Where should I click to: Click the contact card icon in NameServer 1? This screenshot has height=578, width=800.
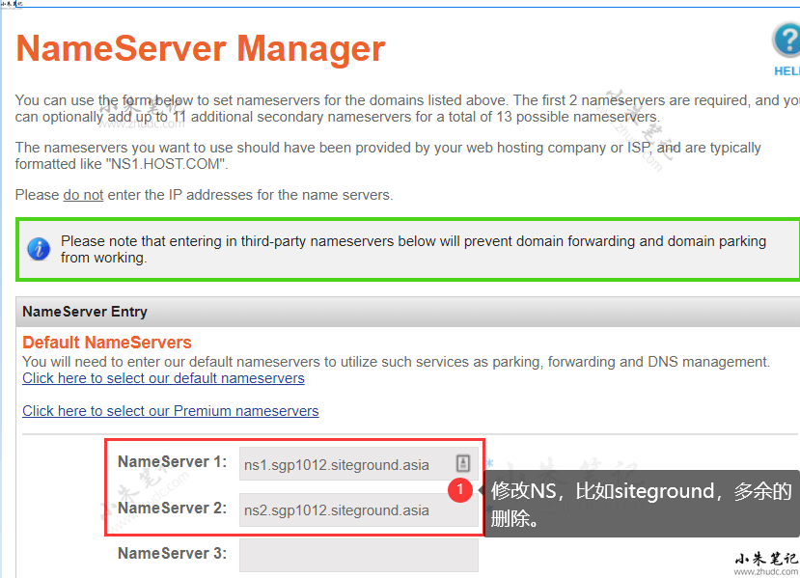coord(462,464)
